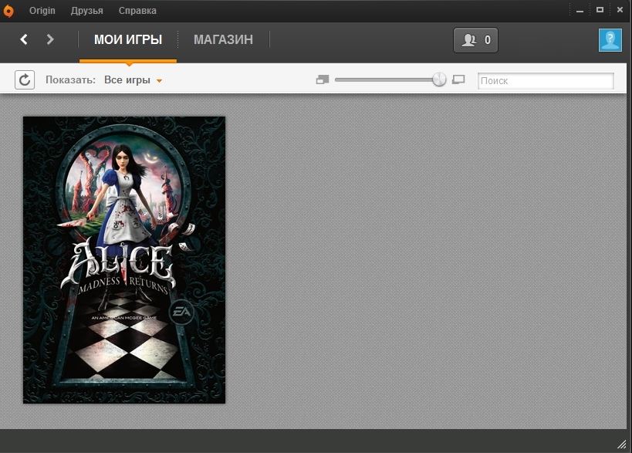The width and height of the screenshot is (632, 453).
Task: Click the window resize grip in corner
Action: click(x=621, y=444)
